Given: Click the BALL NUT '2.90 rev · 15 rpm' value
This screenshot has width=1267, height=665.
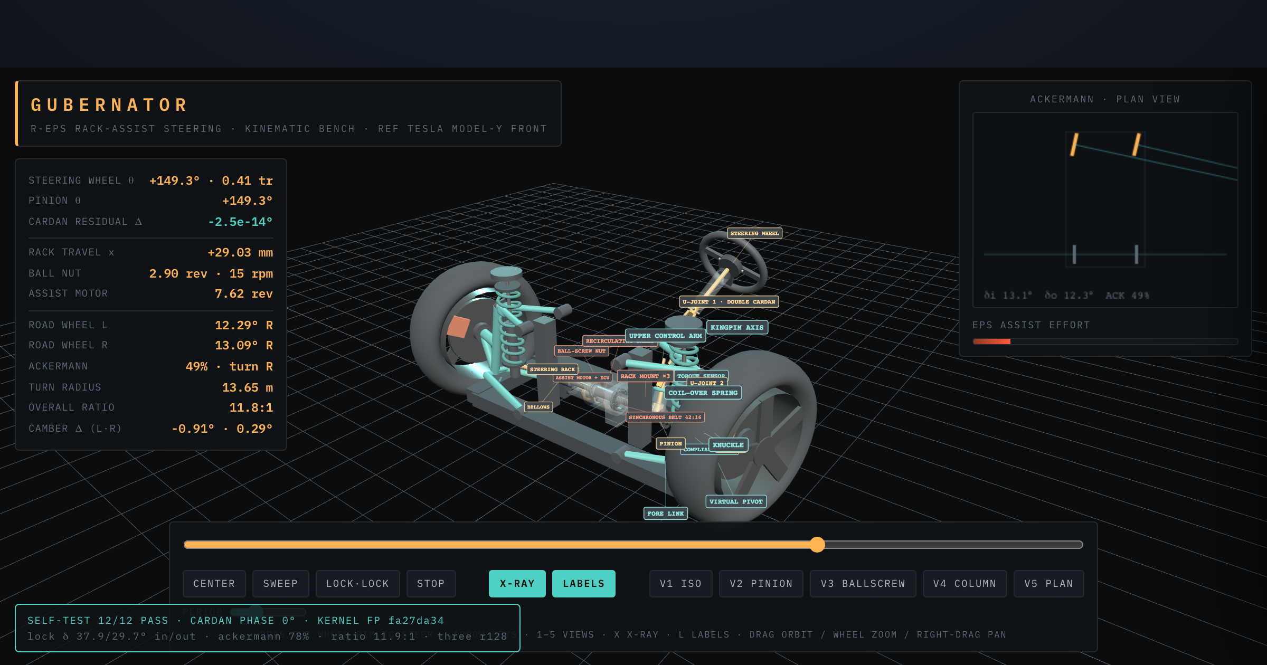Looking at the screenshot, I should pyautogui.click(x=211, y=273).
